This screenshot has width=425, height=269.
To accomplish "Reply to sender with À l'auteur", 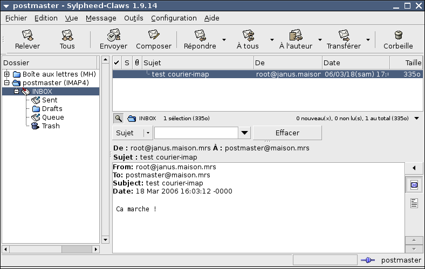I will click(x=296, y=39).
